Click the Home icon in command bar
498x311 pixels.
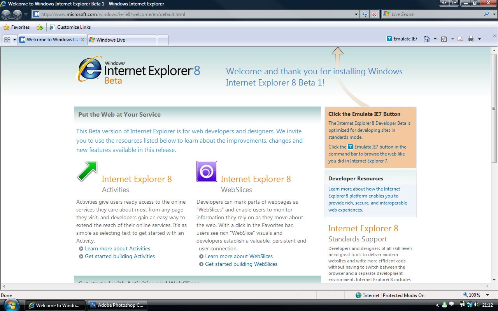[427, 39]
